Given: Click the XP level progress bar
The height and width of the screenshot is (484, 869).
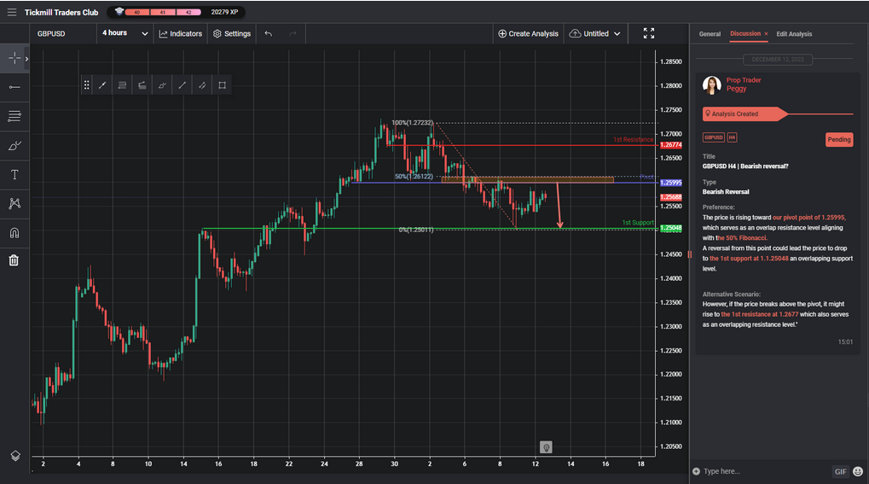Looking at the screenshot, I should point(162,12).
